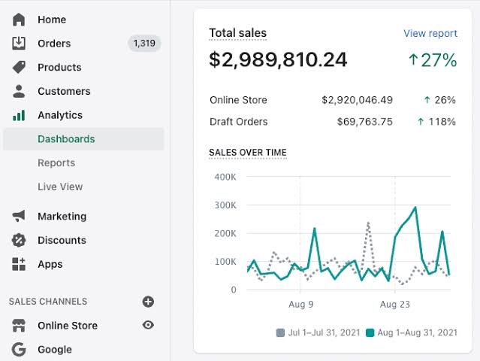Add a sales channel with plus icon

coord(148,302)
